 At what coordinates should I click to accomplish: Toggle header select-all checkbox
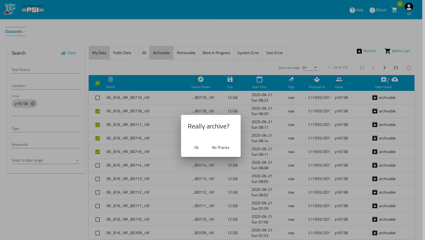pos(98,83)
